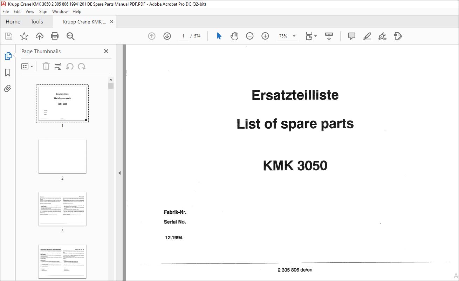Collapse the navigation pane arrow
Image resolution: width=459 pixels, height=281 pixels.
[119, 173]
